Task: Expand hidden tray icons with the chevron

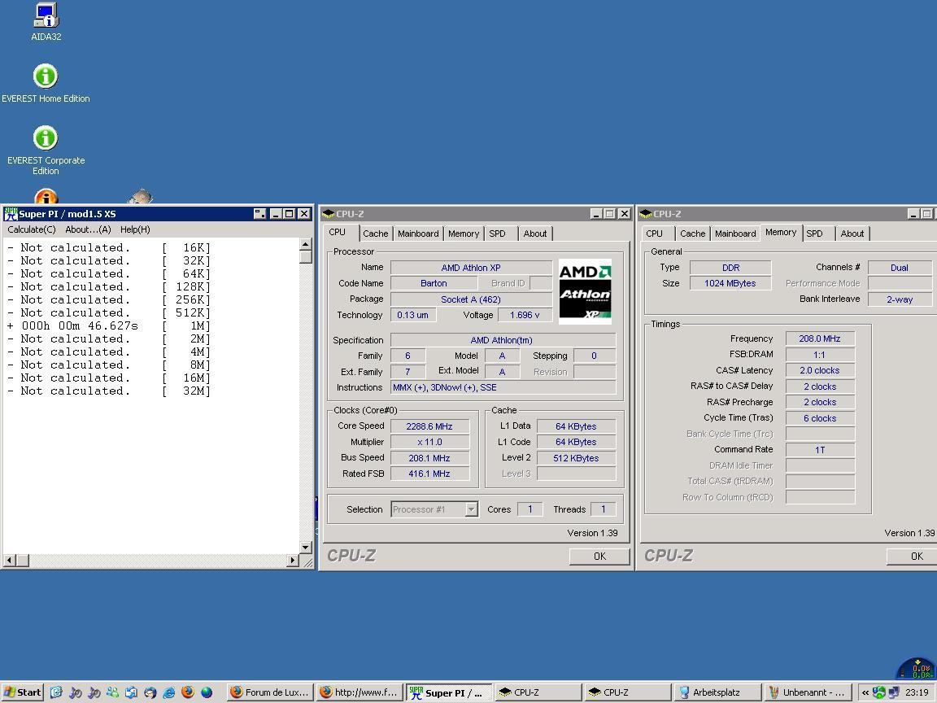Action: (865, 693)
